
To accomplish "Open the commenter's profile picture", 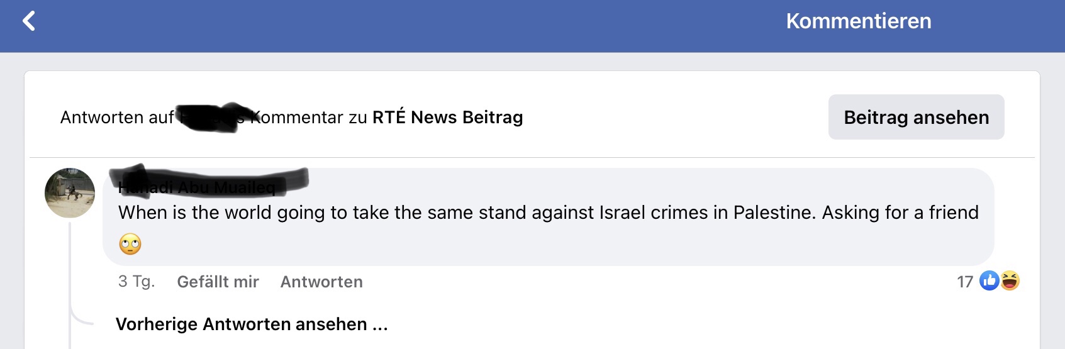I will (x=70, y=193).
